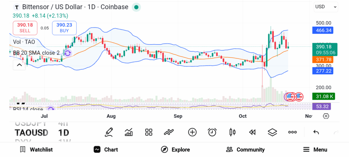Go to the Explore tab
Screen dimensions: 349x157
(x=175, y=150)
